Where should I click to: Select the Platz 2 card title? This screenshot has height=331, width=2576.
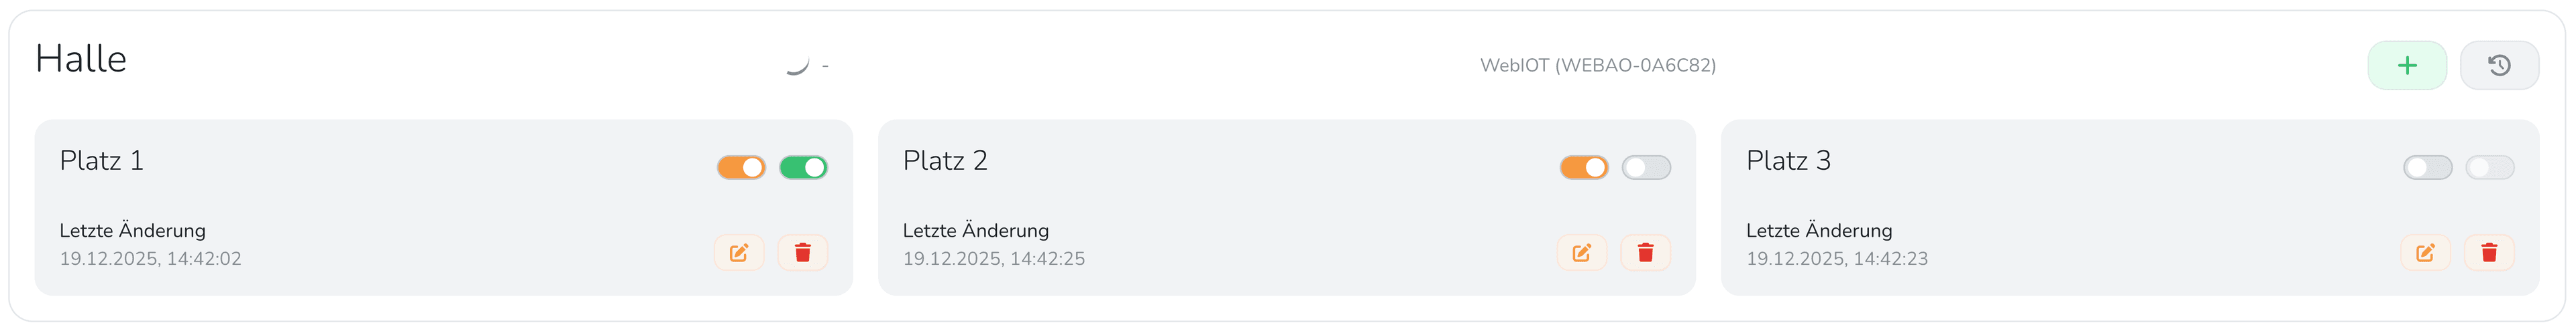[x=945, y=160]
